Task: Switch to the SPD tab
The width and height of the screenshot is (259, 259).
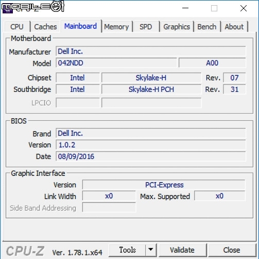Action: pyautogui.click(x=146, y=27)
